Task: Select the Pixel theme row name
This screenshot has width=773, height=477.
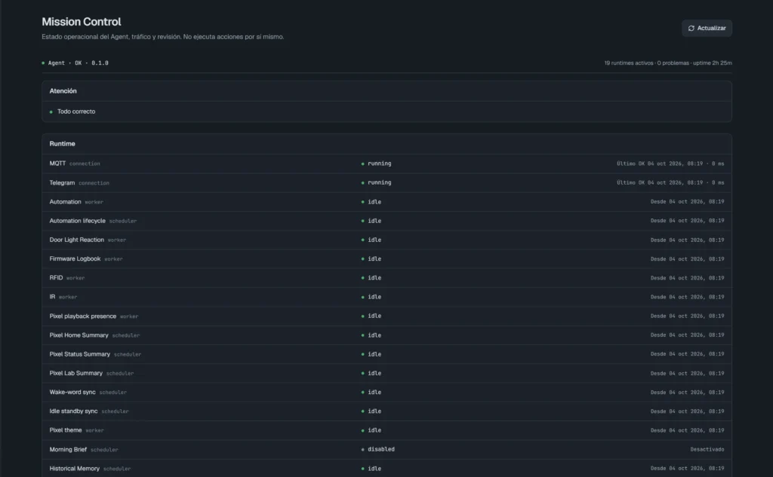Action: pyautogui.click(x=66, y=430)
